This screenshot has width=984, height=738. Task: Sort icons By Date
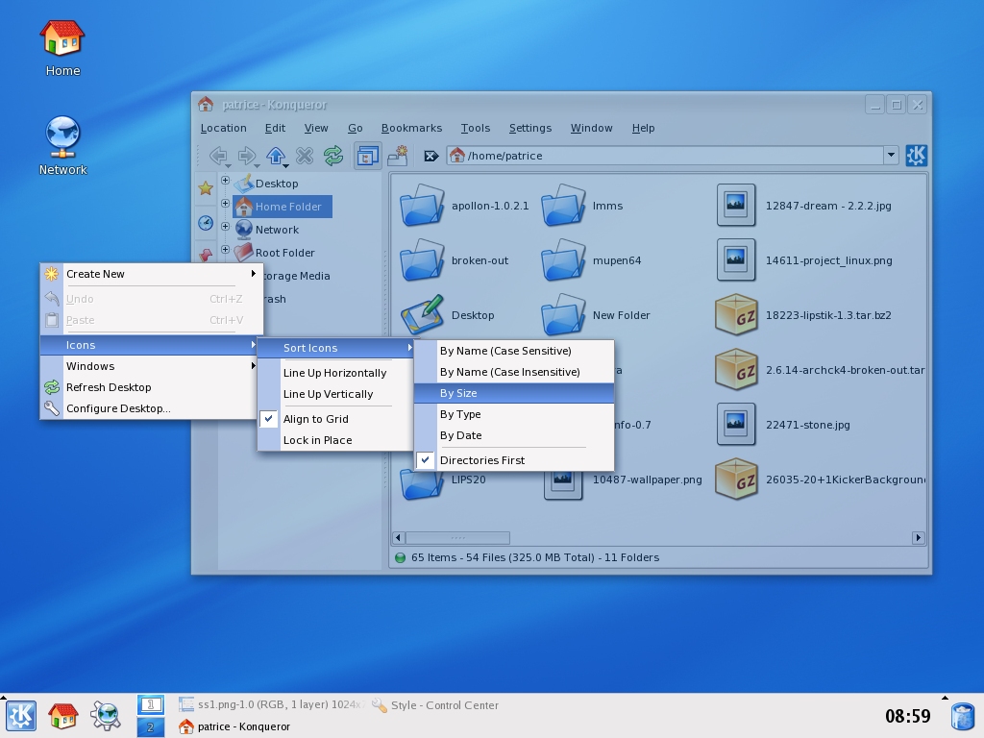pyautogui.click(x=514, y=435)
